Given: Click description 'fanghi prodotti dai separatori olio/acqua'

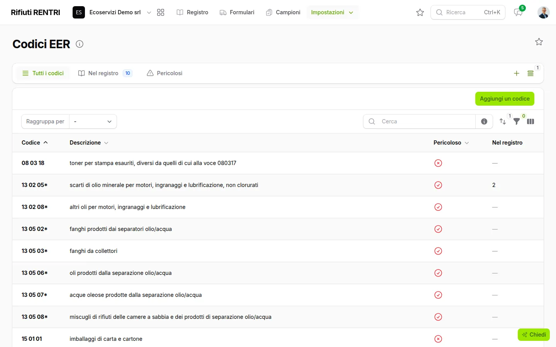Looking at the screenshot, I should 121,229.
